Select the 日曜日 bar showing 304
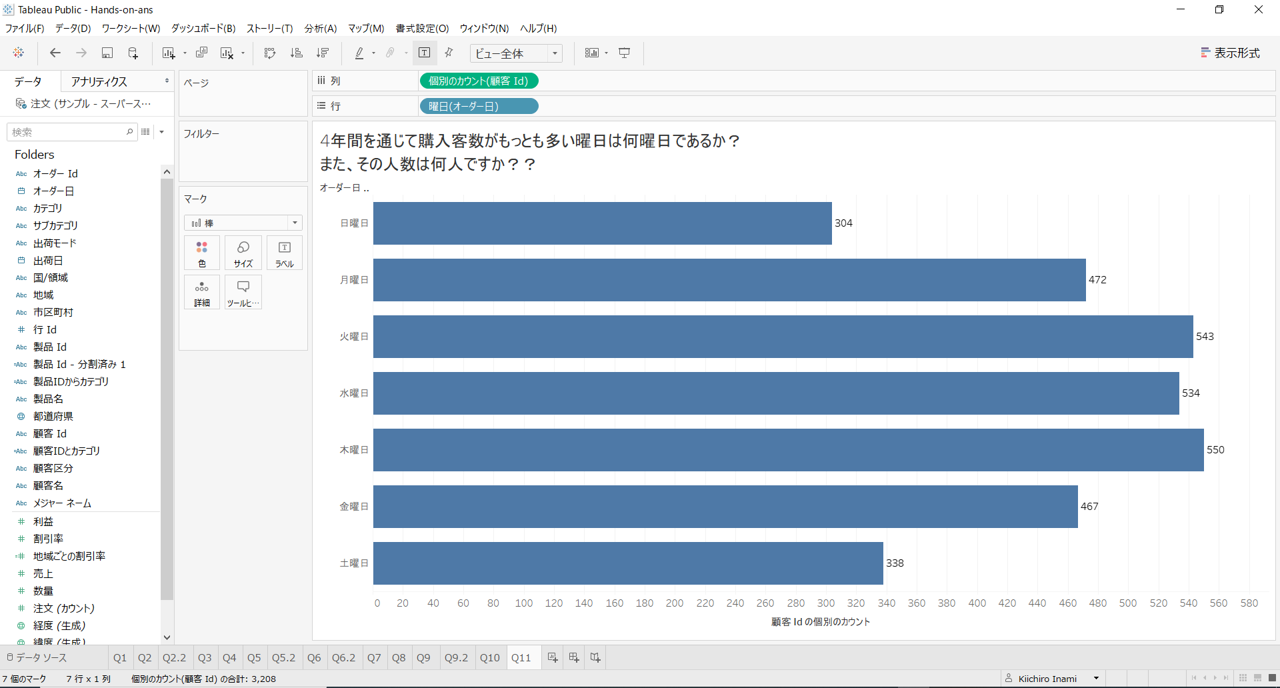 (x=603, y=223)
